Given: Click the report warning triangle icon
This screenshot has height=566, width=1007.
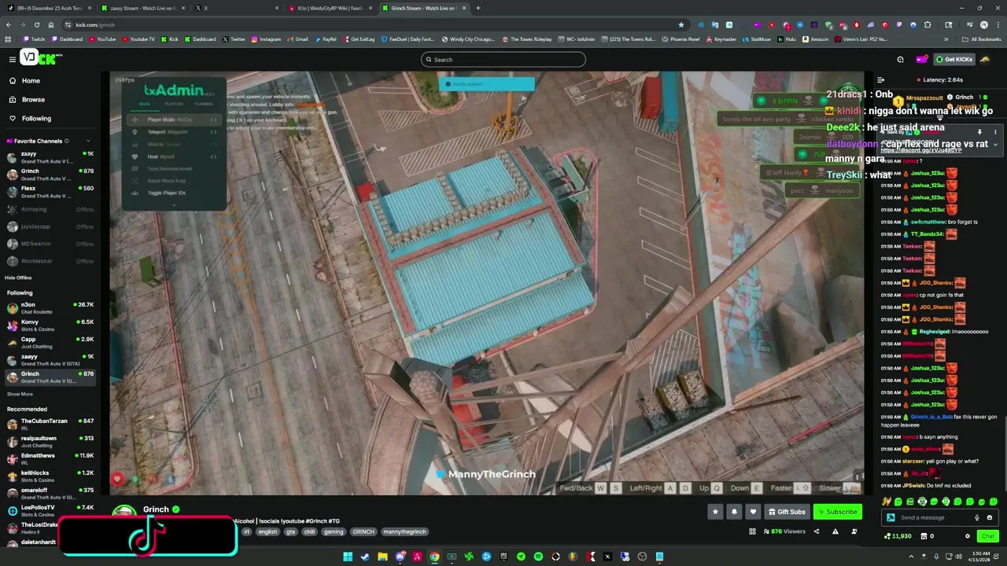Looking at the screenshot, I should [x=835, y=531].
